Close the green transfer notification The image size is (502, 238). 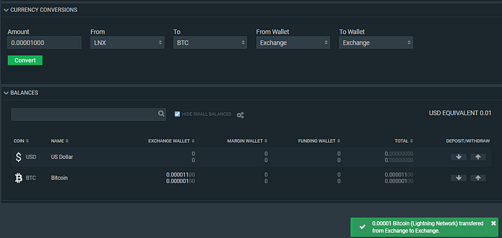click(x=493, y=224)
